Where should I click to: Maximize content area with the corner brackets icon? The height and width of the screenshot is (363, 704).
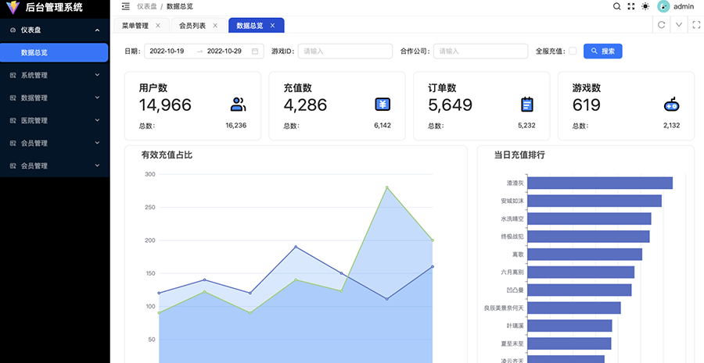tap(696, 25)
